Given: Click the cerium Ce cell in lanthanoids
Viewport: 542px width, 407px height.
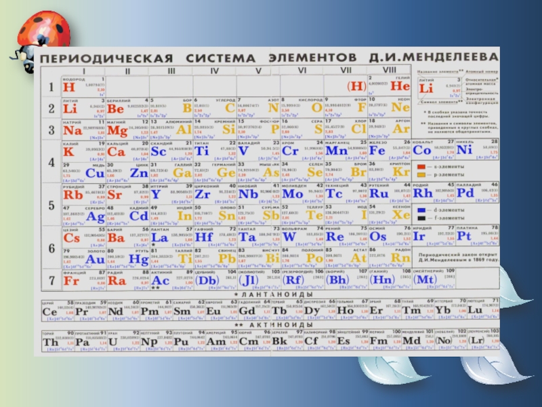Looking at the screenshot, I should (x=58, y=311).
